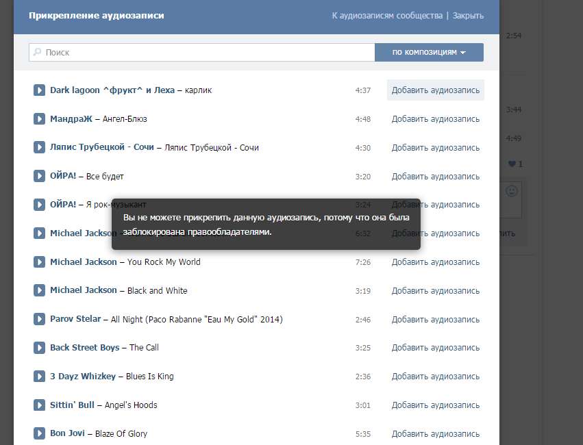Add the Dark lagoon audio via «Добавить аудиозапись»
This screenshot has height=445, width=583.
436,90
